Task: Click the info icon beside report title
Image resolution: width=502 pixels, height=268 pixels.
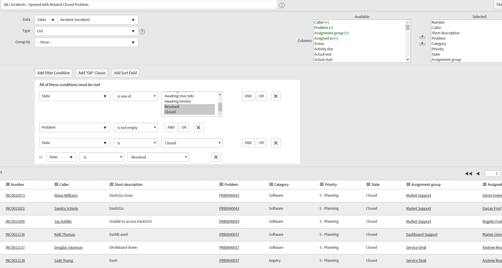Action: tap(282, 5)
